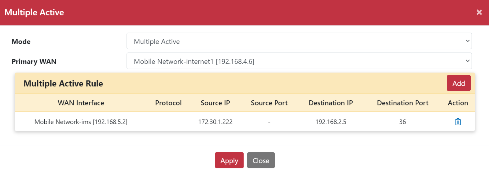Add a new Multiple Active Rule
Viewport: 489px width, 175px height.
[x=458, y=83]
